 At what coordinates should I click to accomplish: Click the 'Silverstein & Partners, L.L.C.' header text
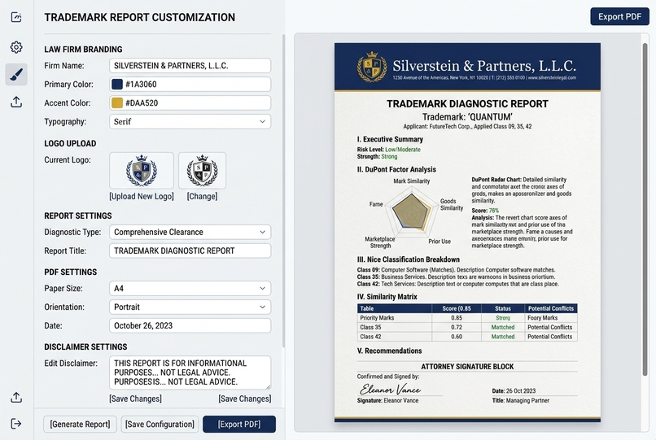[x=484, y=66]
